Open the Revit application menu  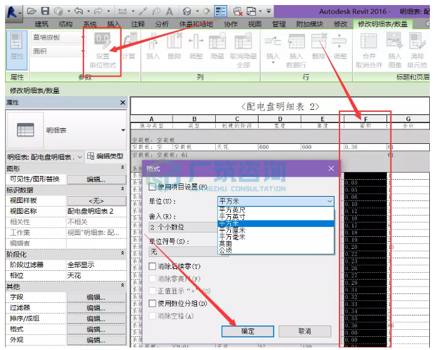click(13, 13)
